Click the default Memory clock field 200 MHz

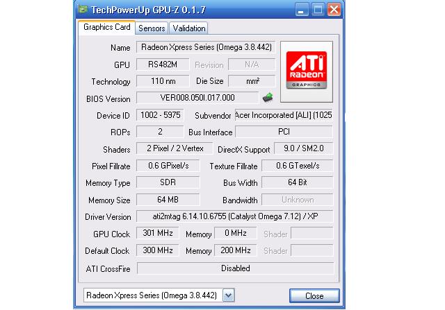point(236,250)
